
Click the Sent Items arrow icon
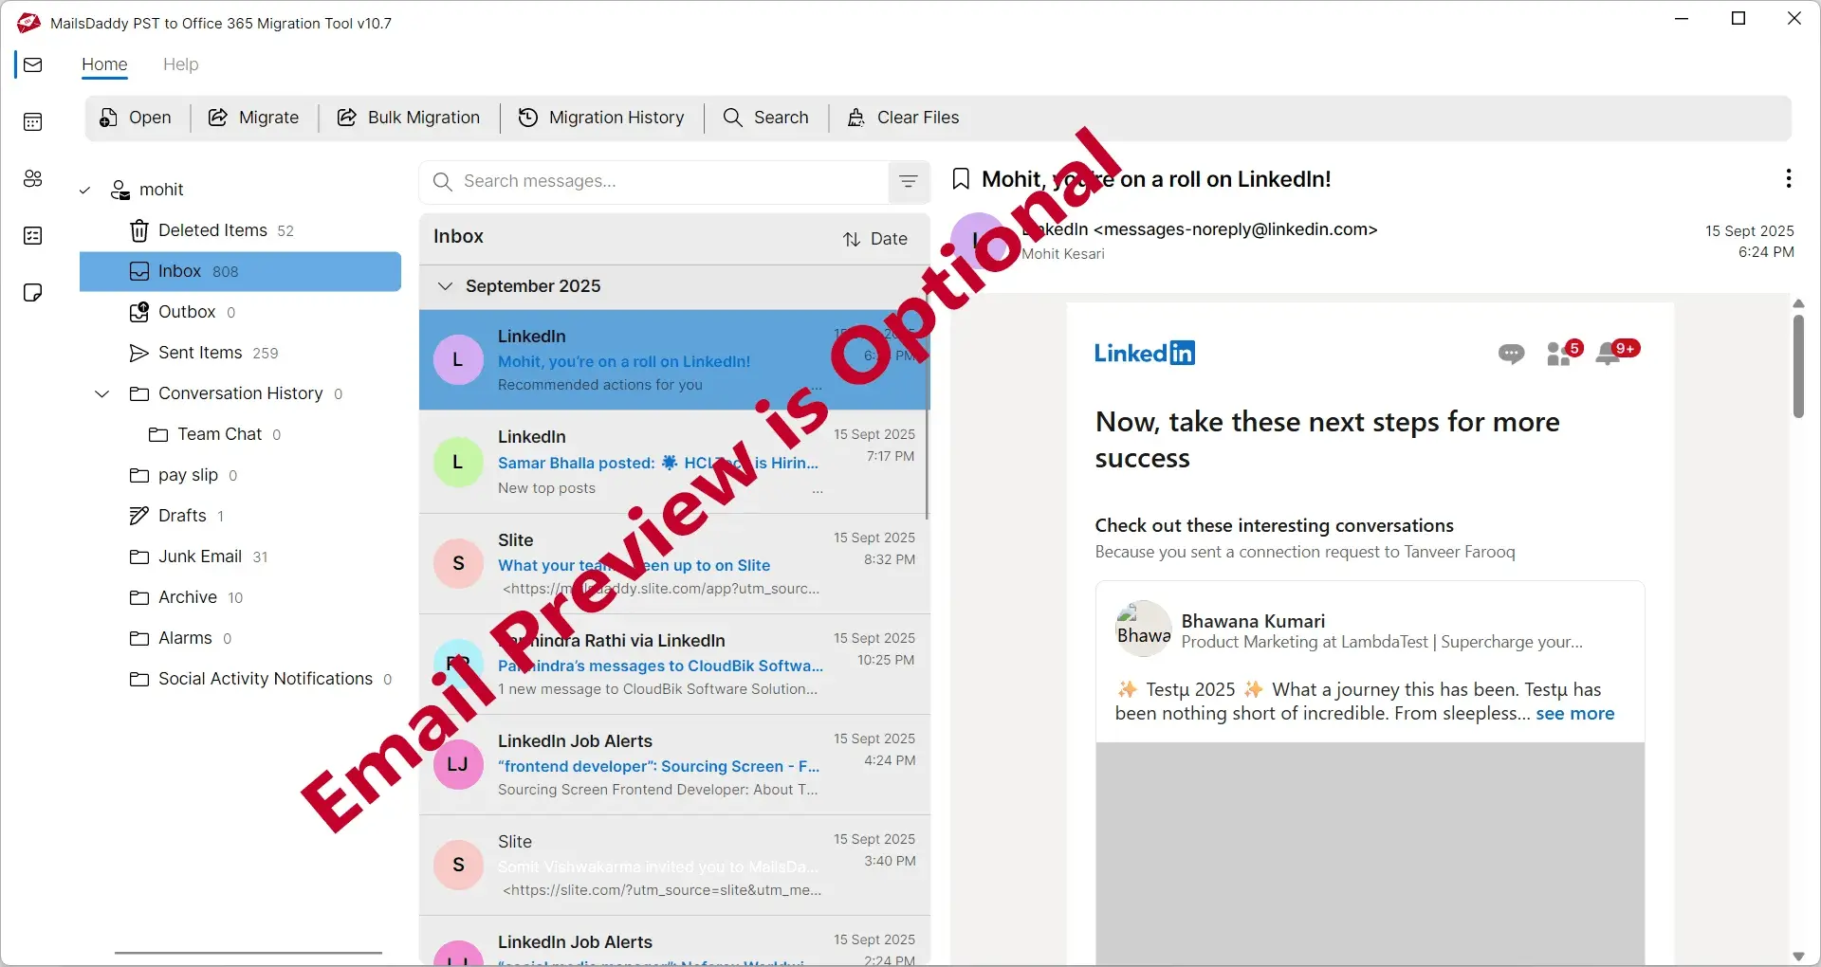point(139,353)
